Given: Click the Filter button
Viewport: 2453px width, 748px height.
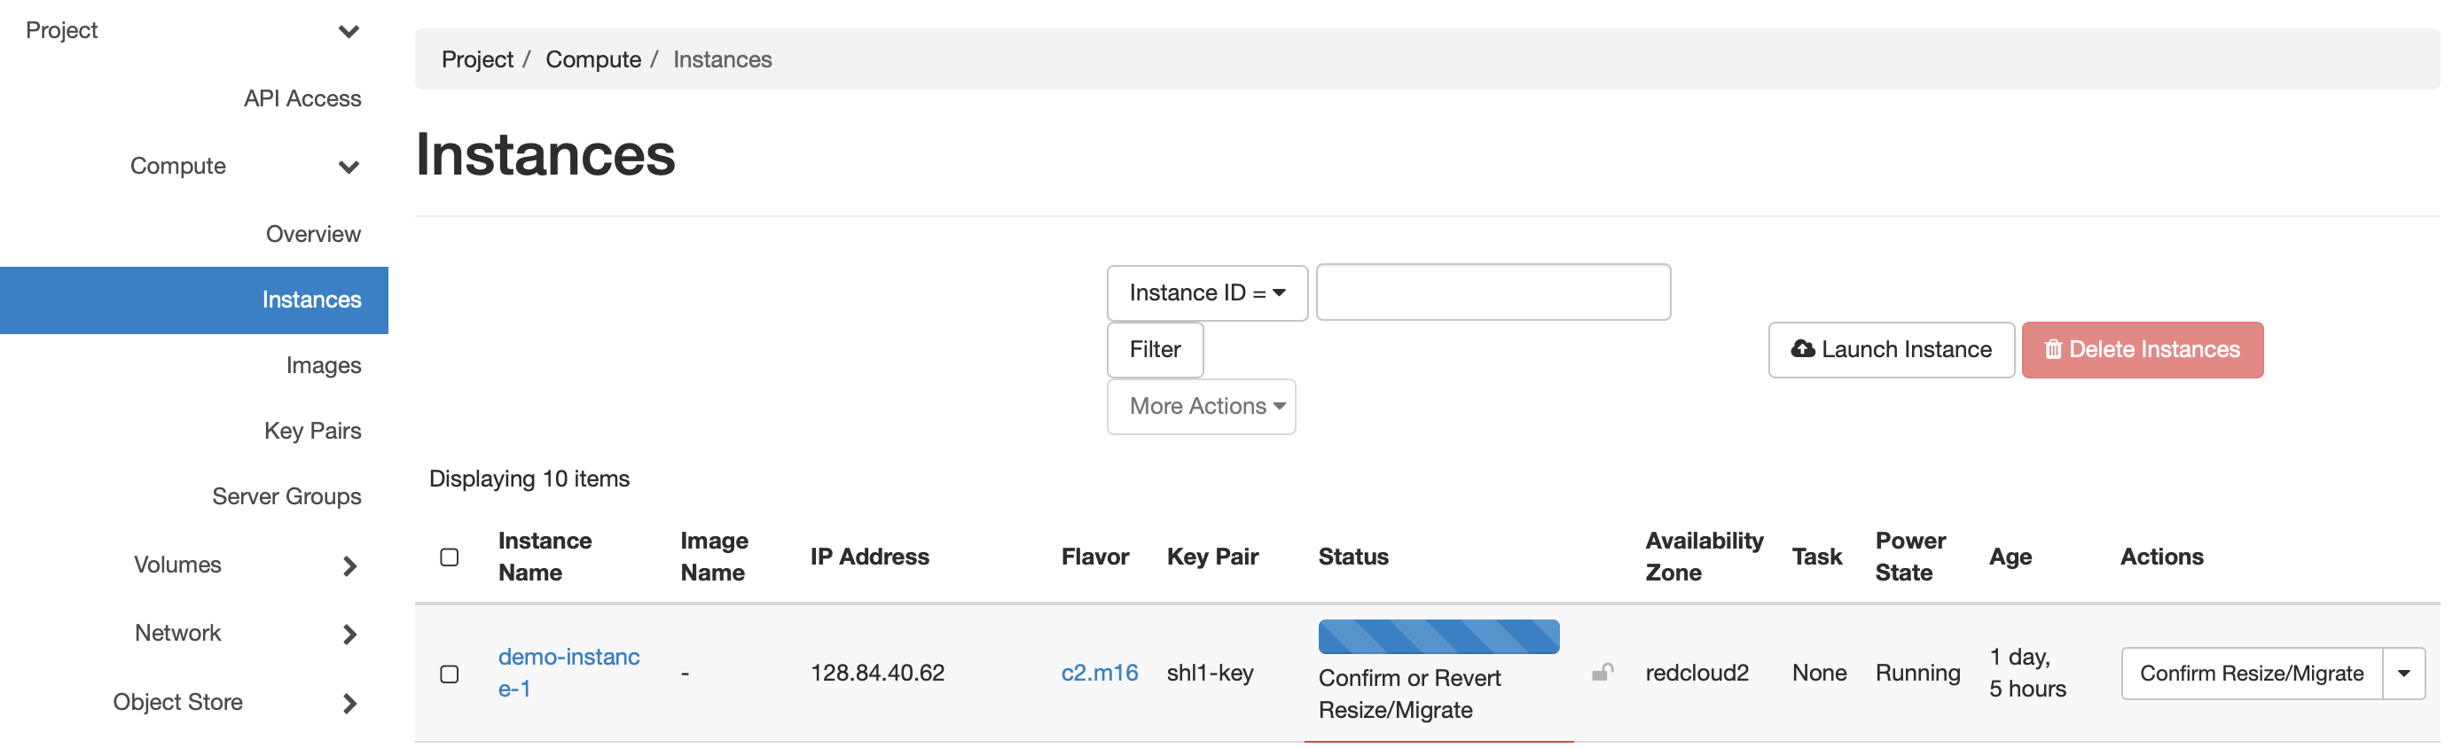Looking at the screenshot, I should (1155, 349).
